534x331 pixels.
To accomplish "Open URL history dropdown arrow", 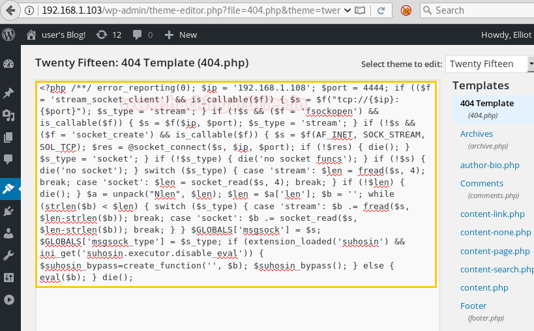I will [347, 10].
